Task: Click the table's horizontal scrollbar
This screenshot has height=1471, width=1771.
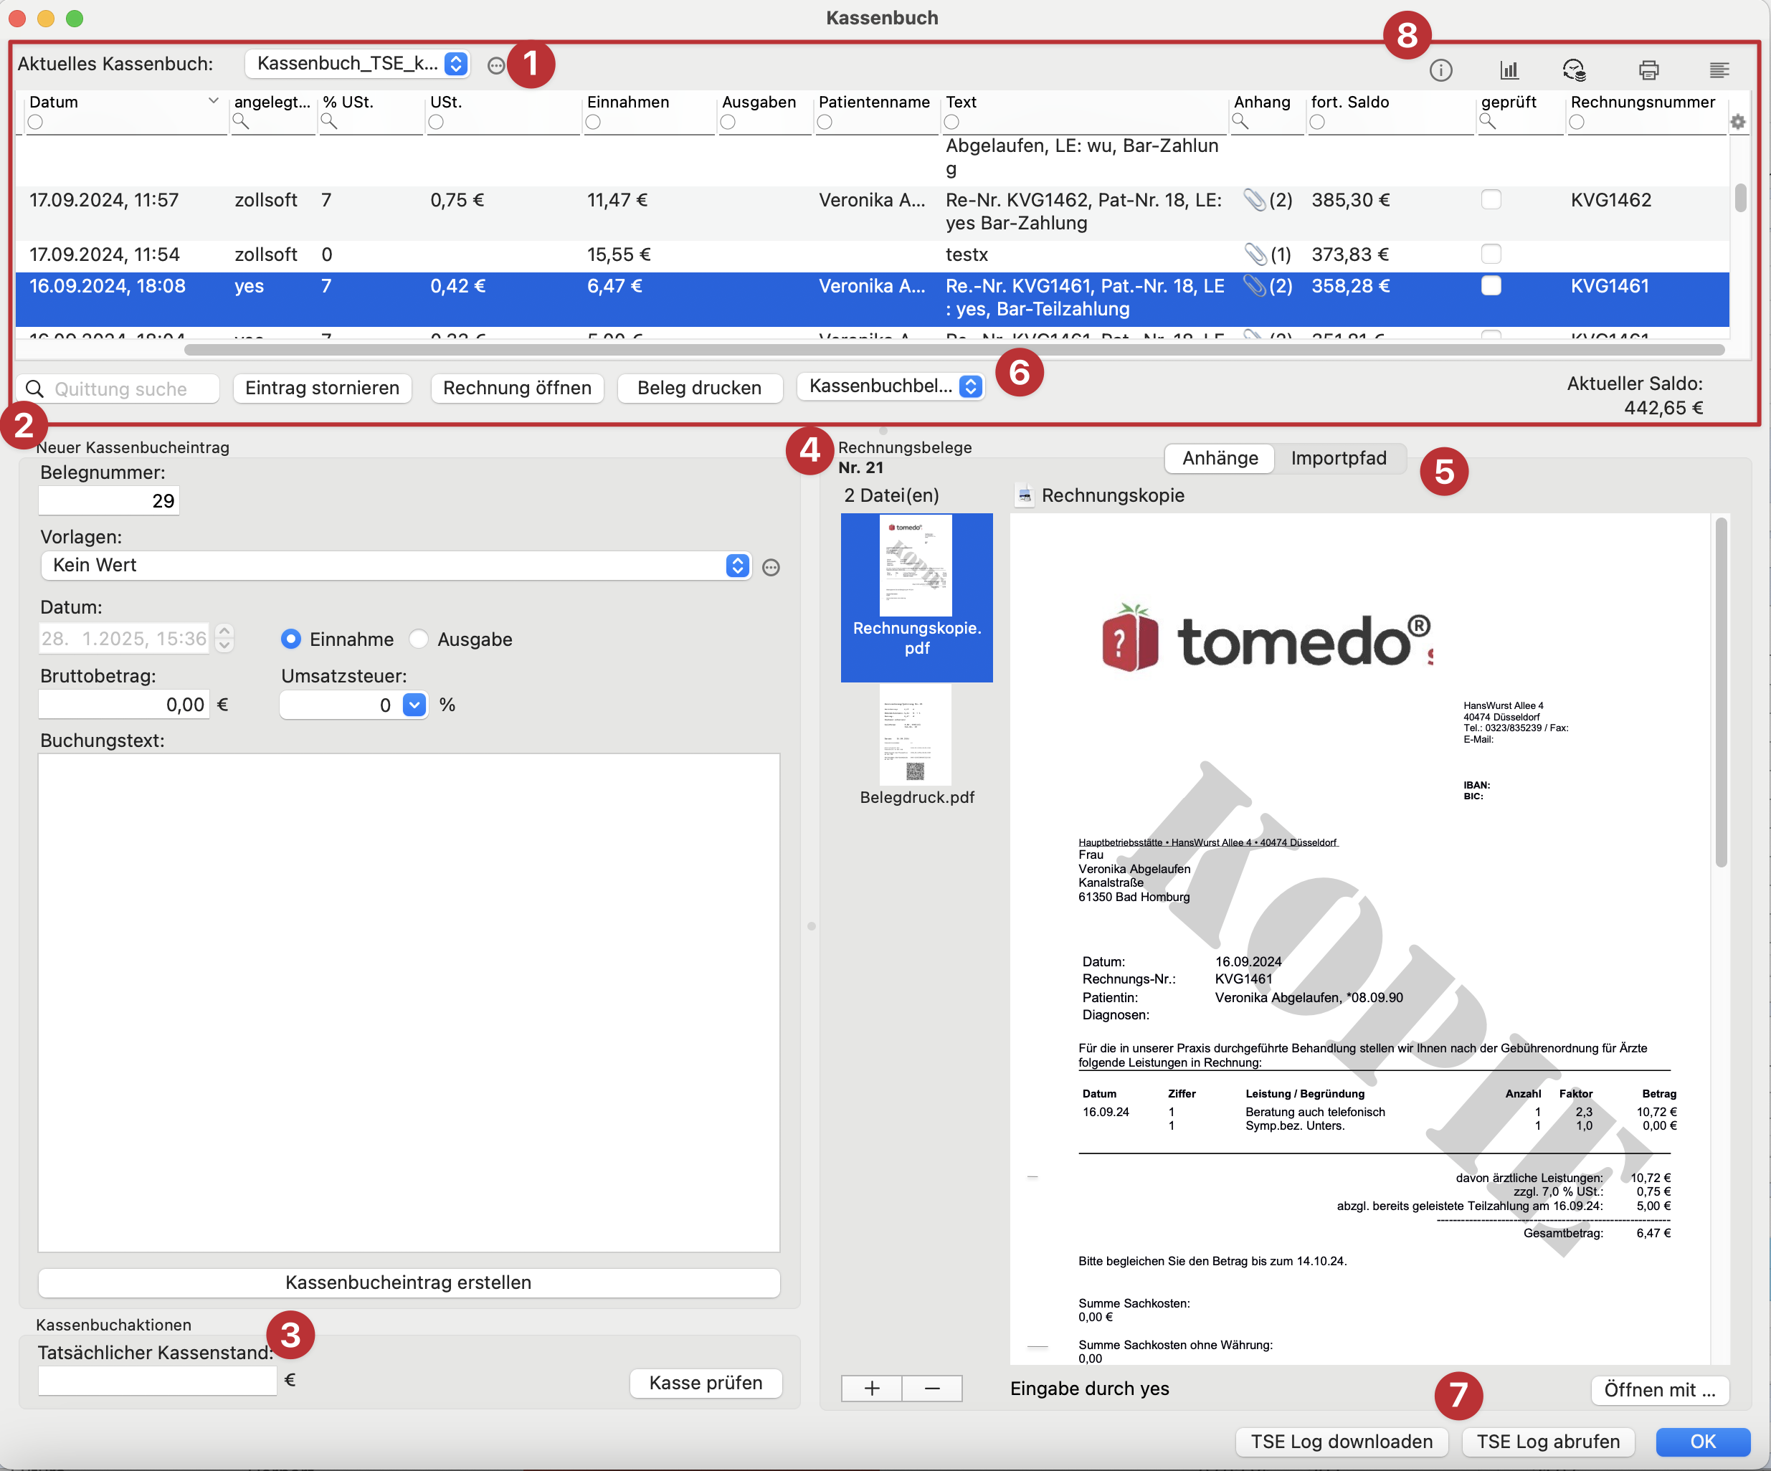Action: 954,349
